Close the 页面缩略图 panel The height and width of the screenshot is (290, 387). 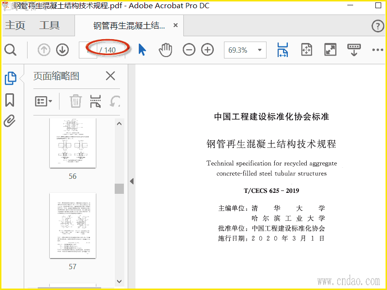tap(110, 76)
